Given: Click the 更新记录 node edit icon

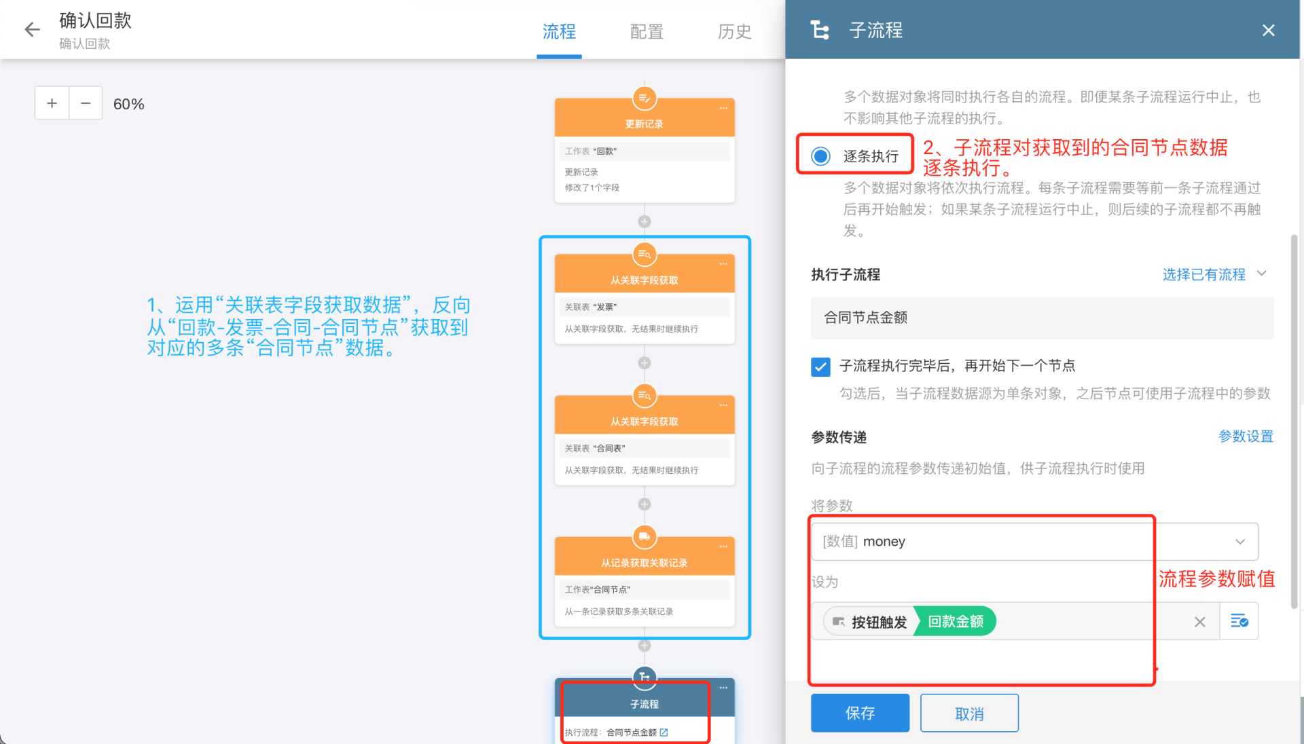Looking at the screenshot, I should [x=644, y=99].
